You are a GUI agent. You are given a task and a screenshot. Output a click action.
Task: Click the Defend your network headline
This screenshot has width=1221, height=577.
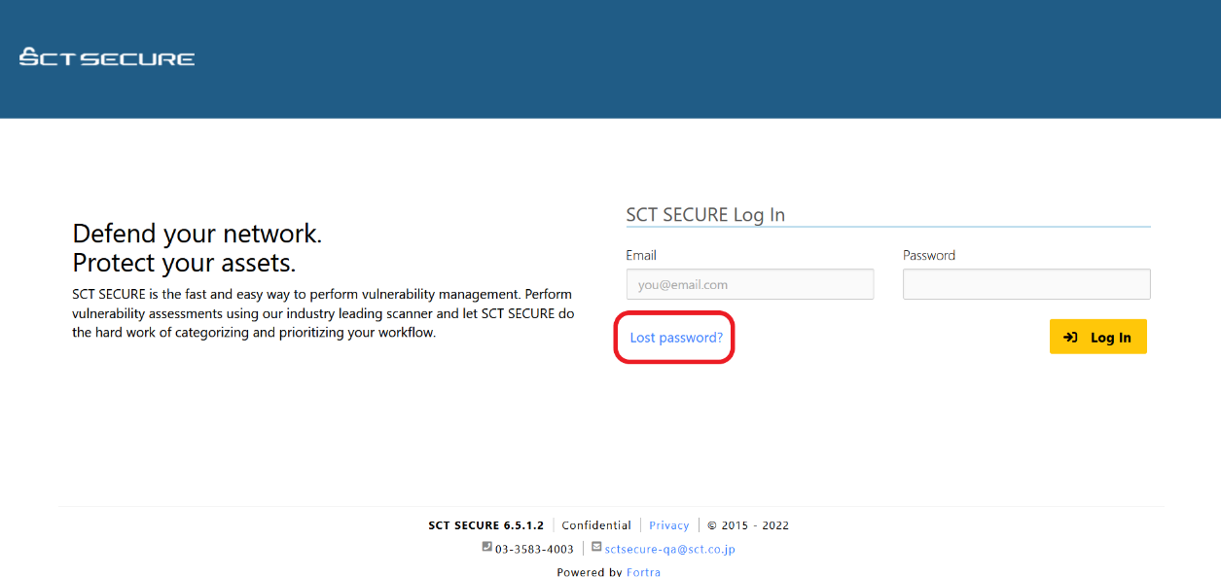[x=198, y=234]
